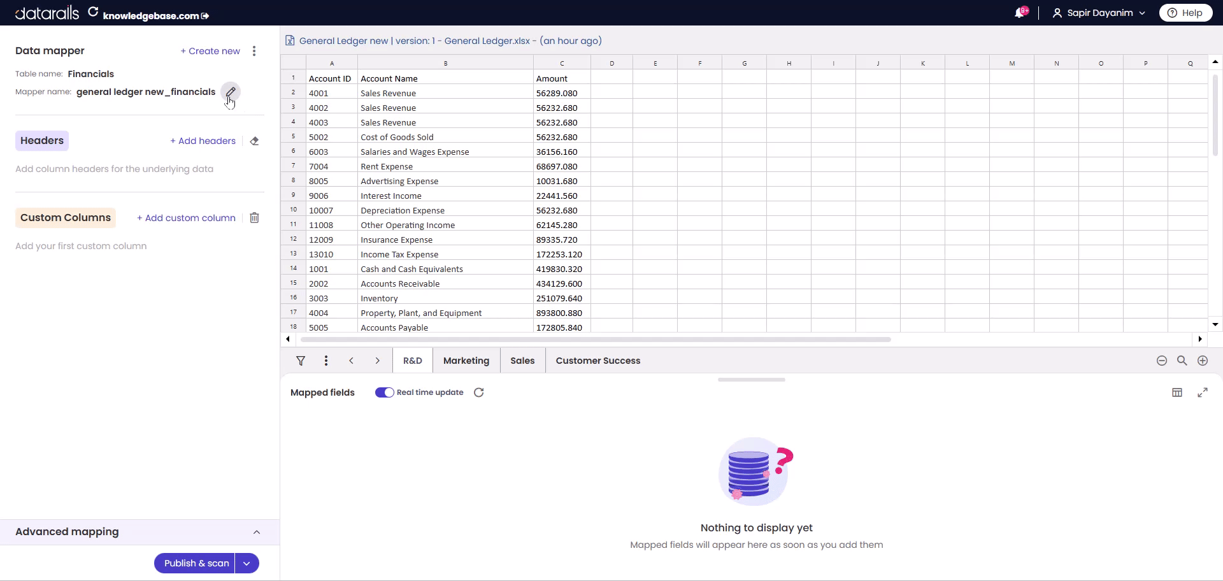Collapse the Advanced mapping section

(256, 532)
